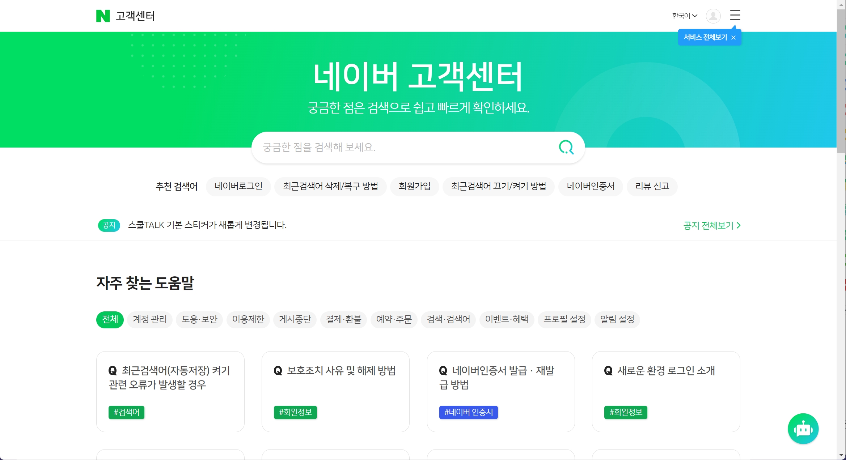Open the chatbot robot icon
Screen dimensions: 846x460
[x=803, y=429]
